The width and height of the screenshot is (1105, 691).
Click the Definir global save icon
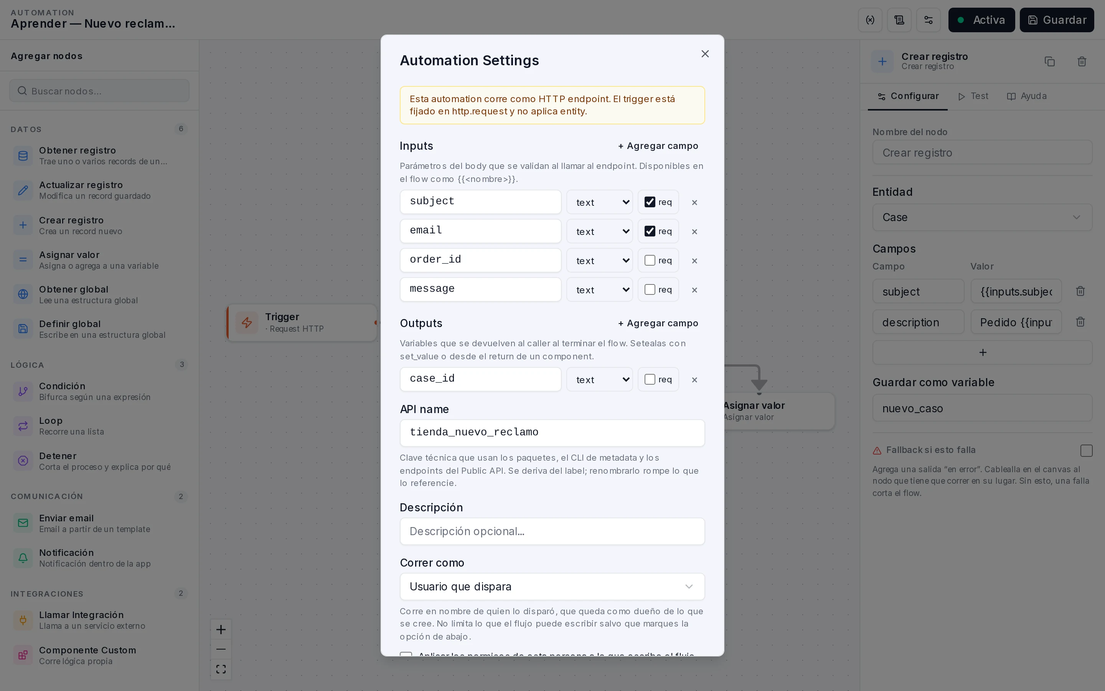(x=23, y=329)
